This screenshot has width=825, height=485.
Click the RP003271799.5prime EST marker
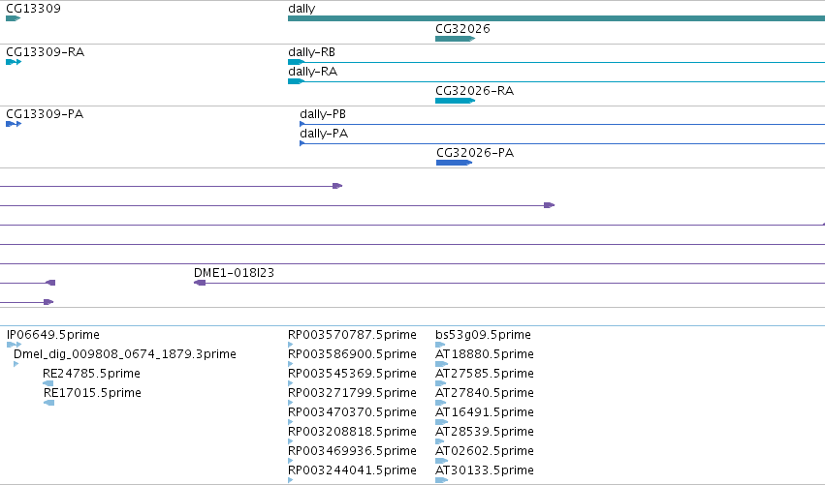291,403
